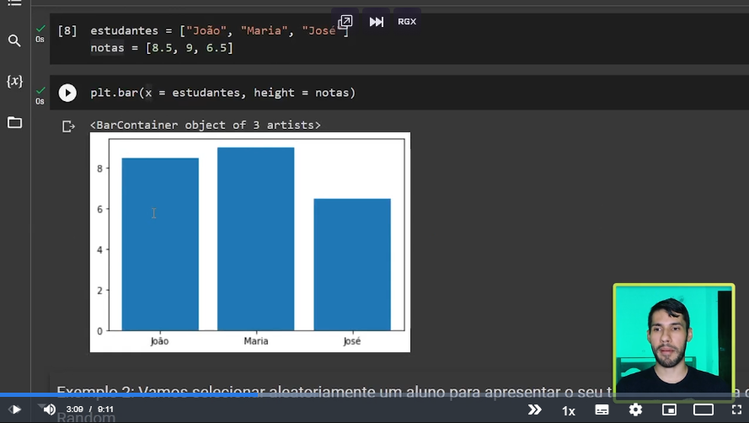Run the plt.bar code cell

67,93
